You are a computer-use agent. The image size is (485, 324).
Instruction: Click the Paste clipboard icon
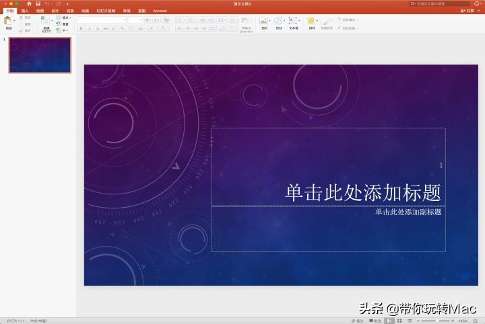tap(7, 21)
